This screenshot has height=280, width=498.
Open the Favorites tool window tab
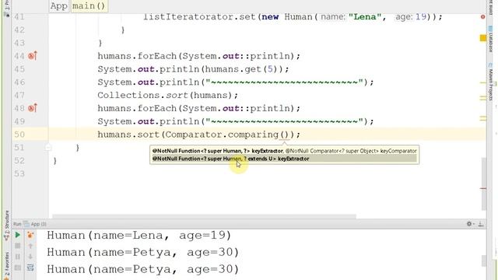(x=7, y=265)
